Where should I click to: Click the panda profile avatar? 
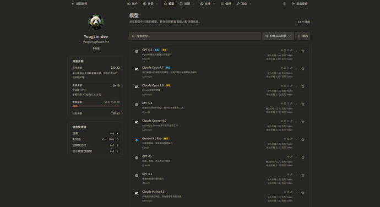[96, 23]
